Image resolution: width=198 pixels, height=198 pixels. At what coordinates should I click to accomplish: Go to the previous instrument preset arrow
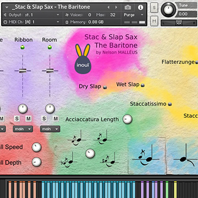(108, 7)
